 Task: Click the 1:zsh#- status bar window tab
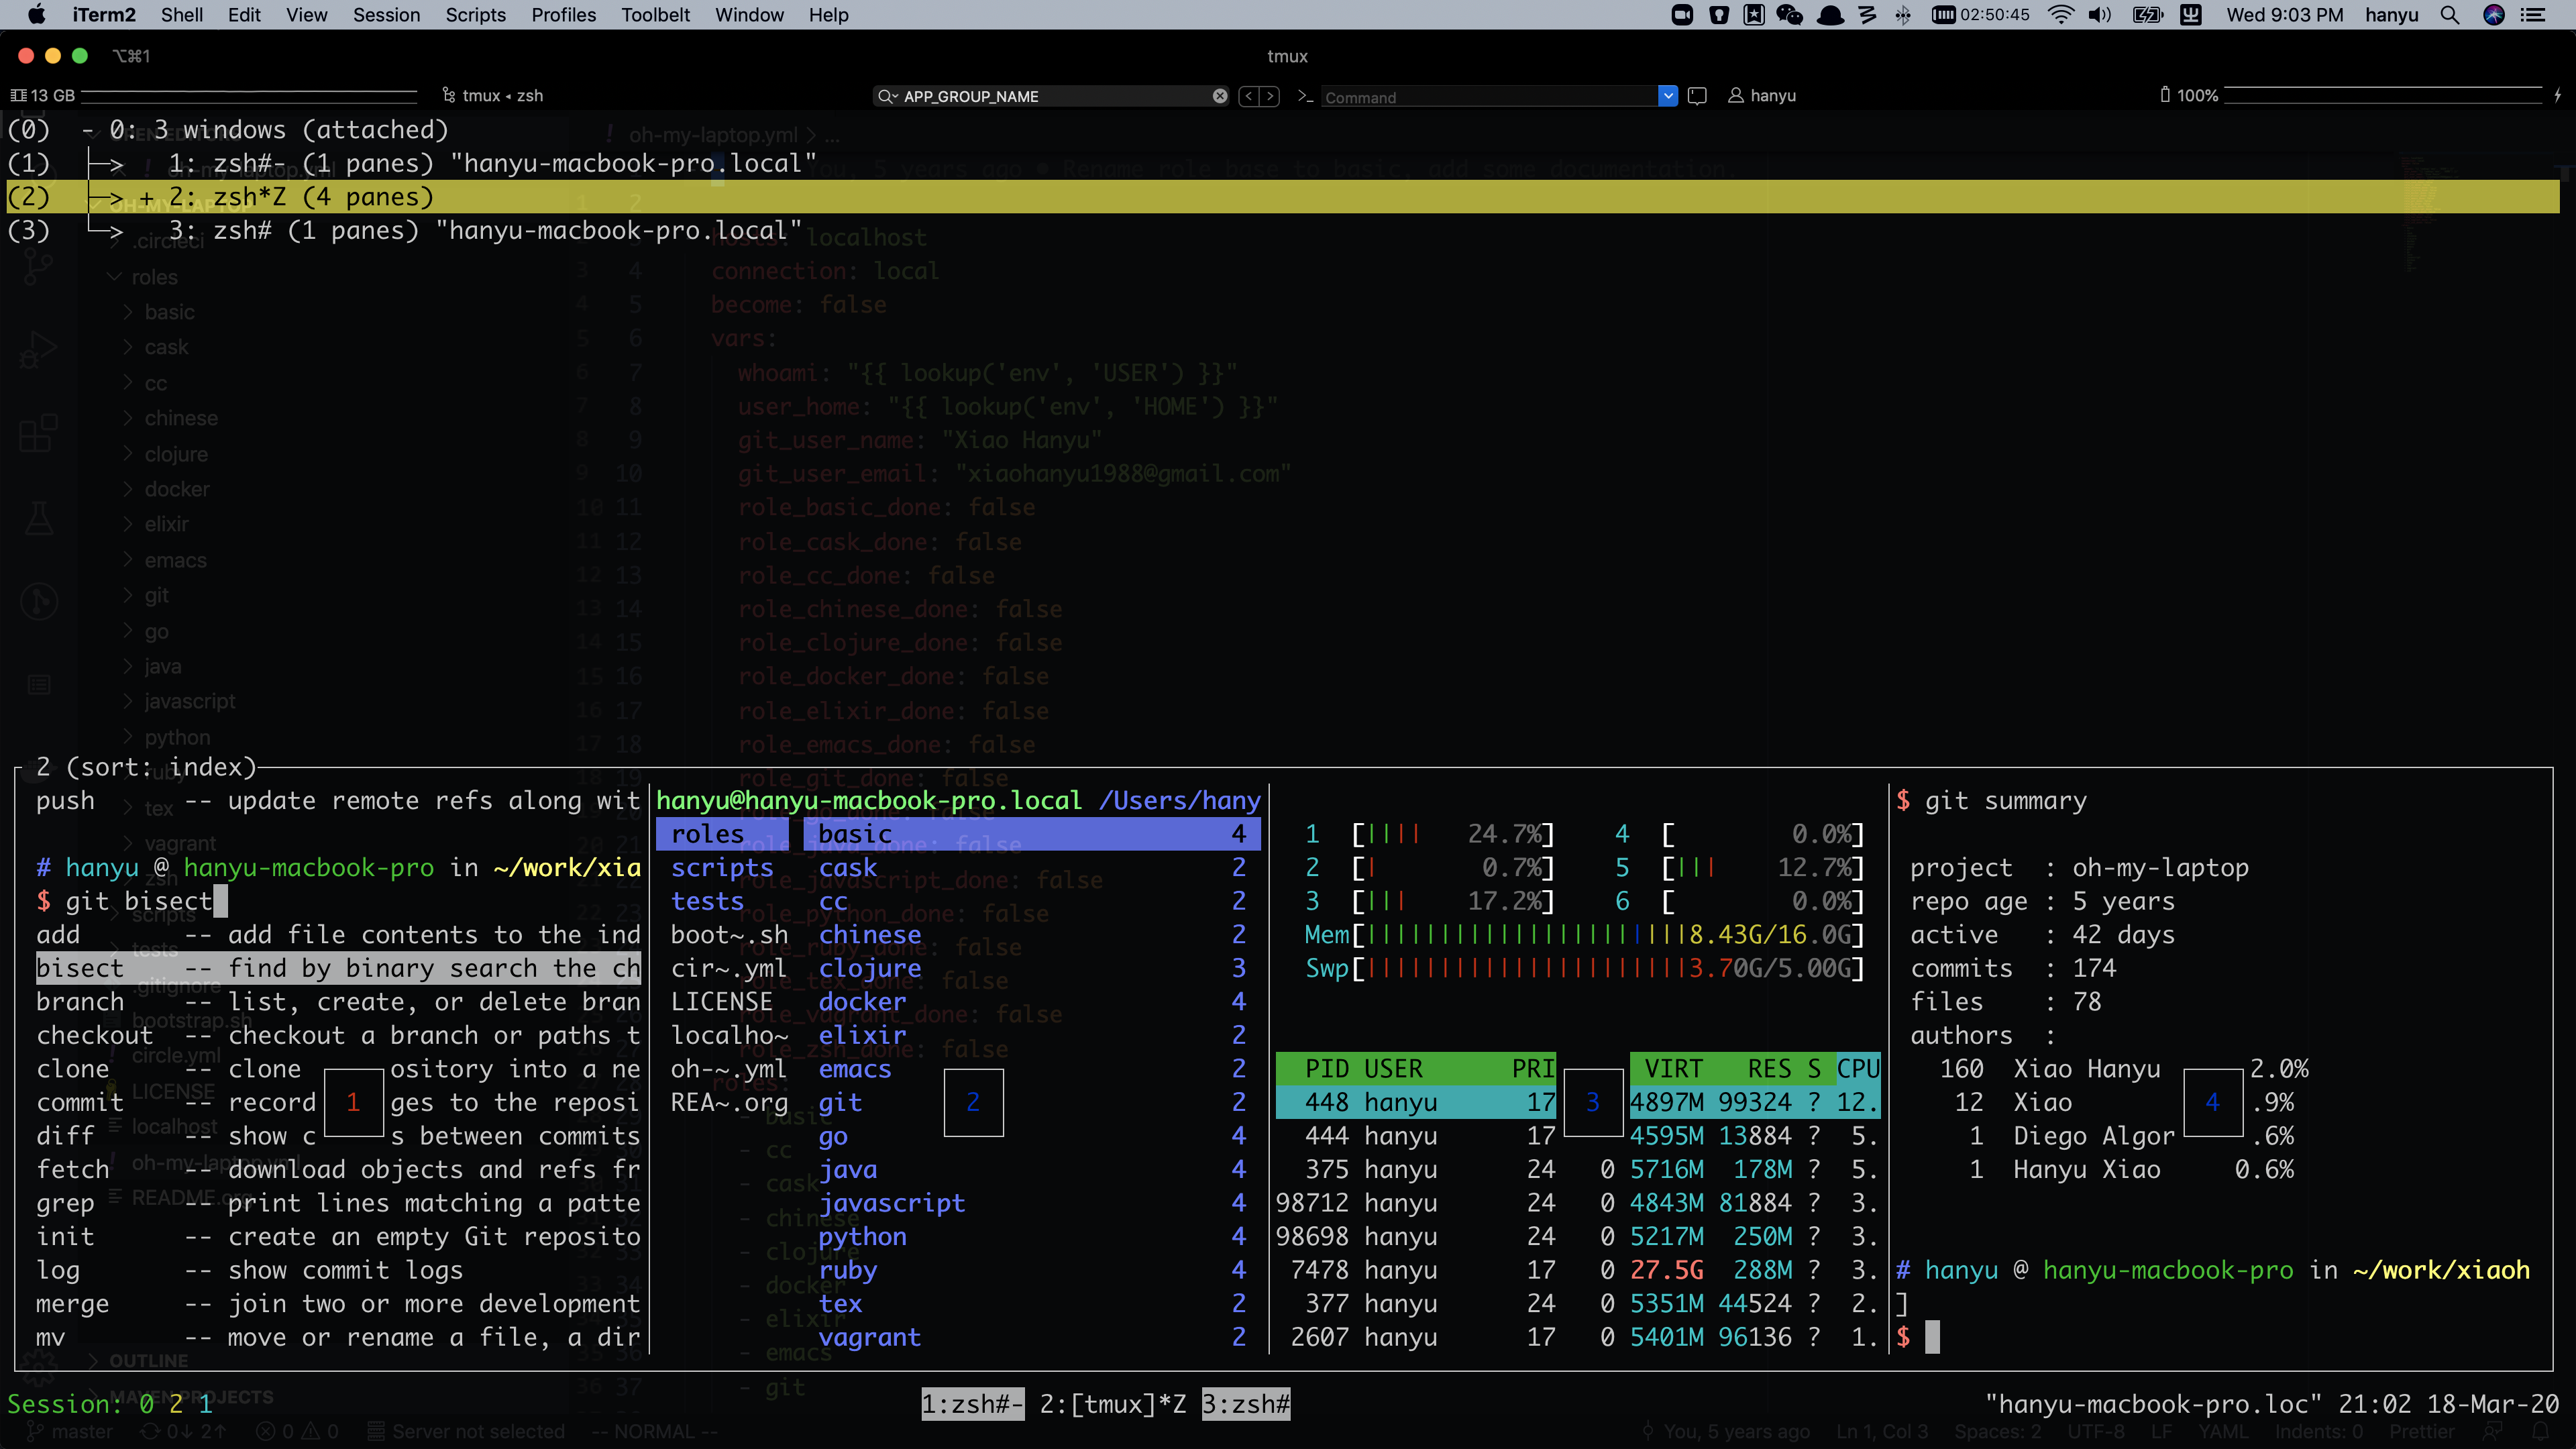[972, 1404]
